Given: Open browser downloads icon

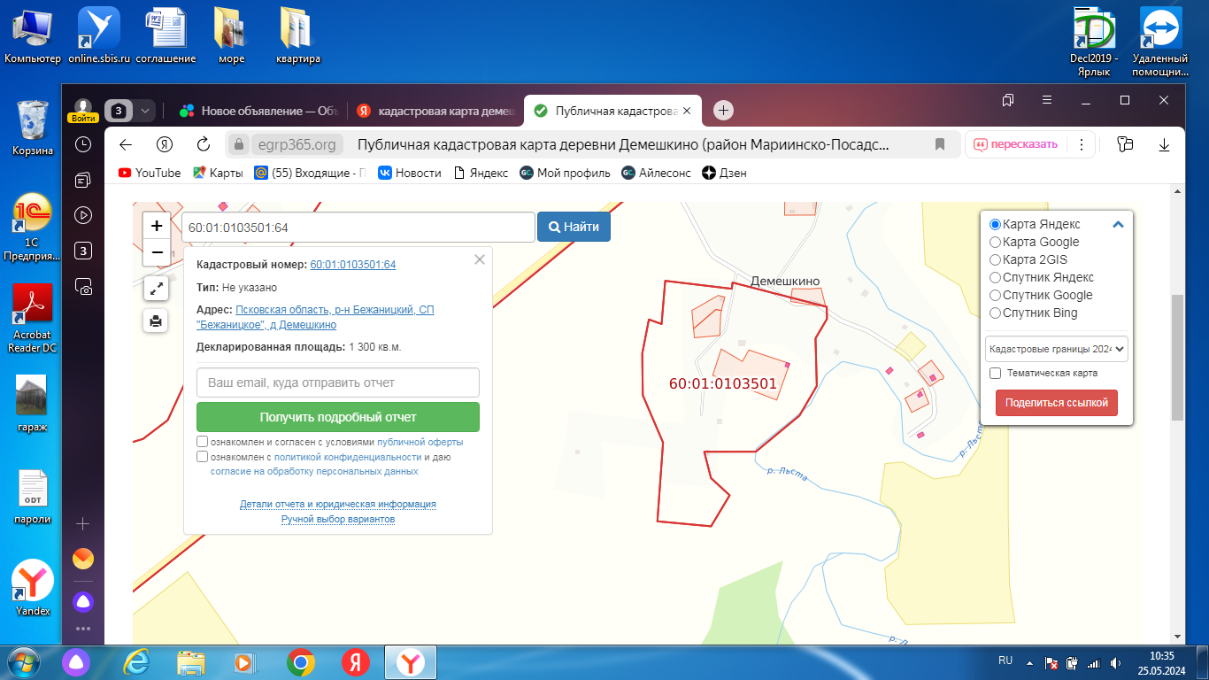Looking at the screenshot, I should point(1165,144).
